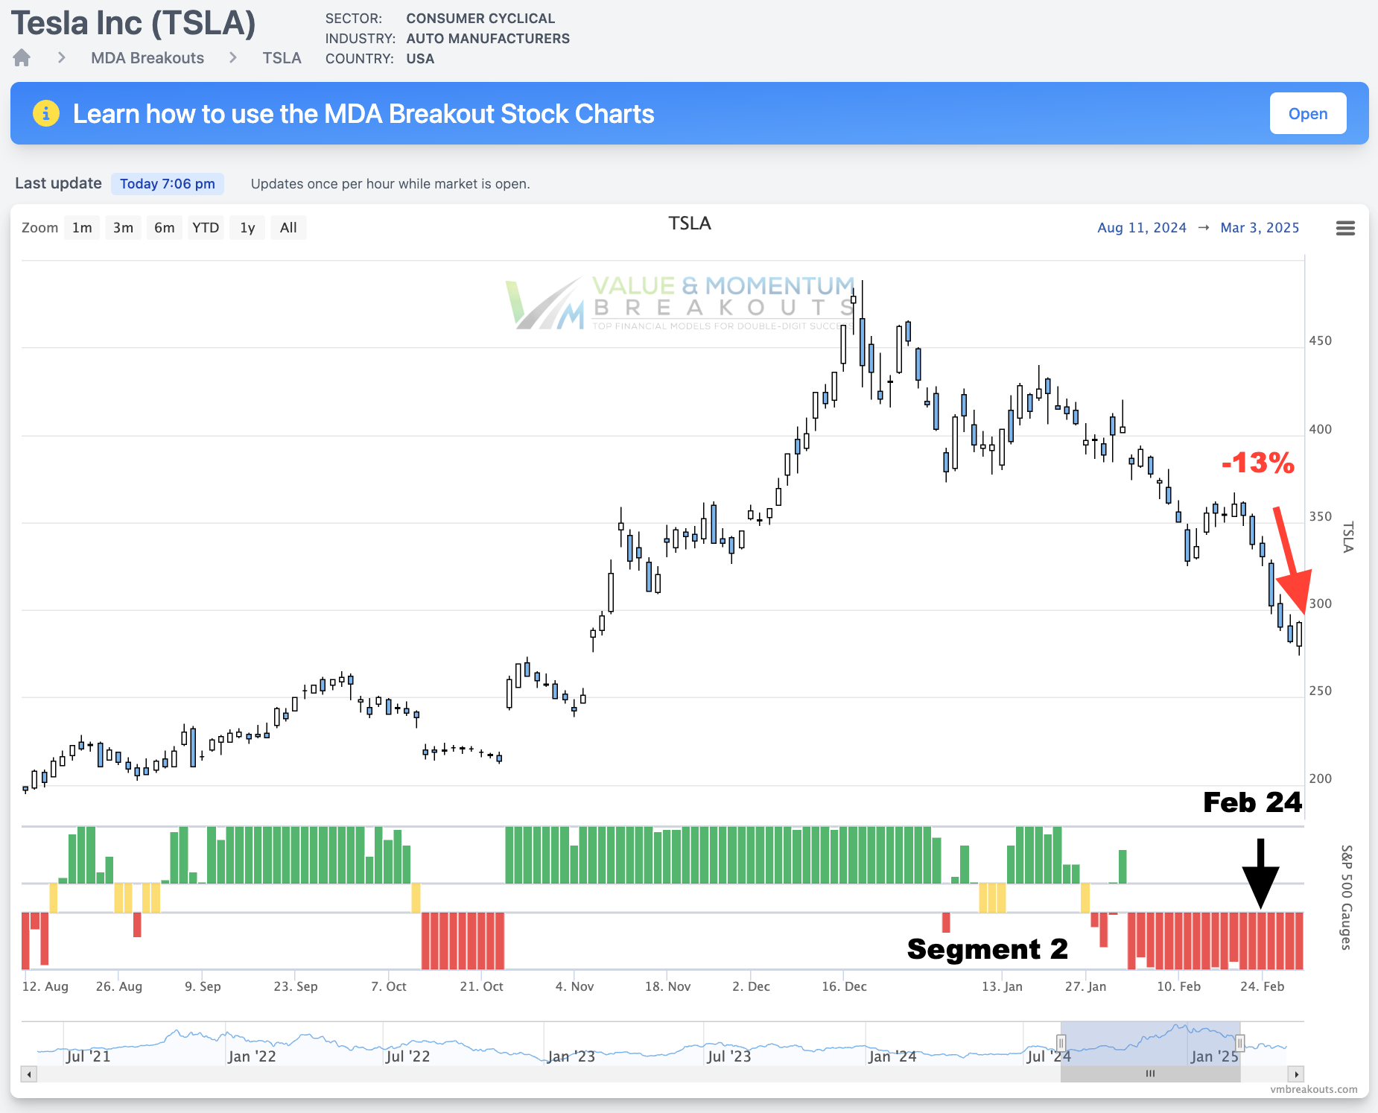Click navigator right scroll arrow
This screenshot has height=1113, width=1378.
(1296, 1074)
